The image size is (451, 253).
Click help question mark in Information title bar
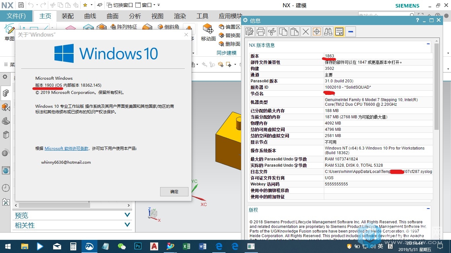[418, 20]
